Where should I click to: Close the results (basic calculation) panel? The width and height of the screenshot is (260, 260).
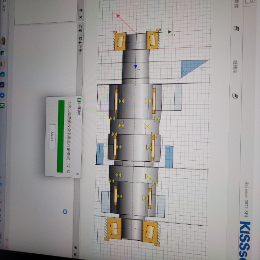pos(80,17)
